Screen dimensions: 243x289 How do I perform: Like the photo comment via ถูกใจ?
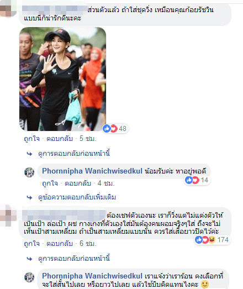(31, 138)
